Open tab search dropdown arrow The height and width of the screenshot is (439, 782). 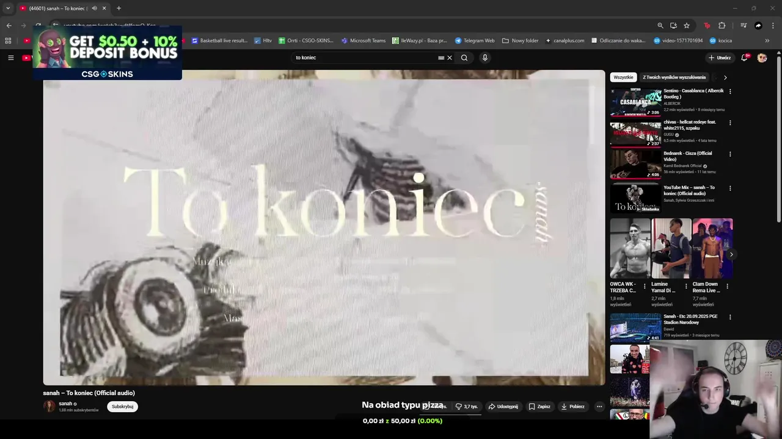pos(8,8)
